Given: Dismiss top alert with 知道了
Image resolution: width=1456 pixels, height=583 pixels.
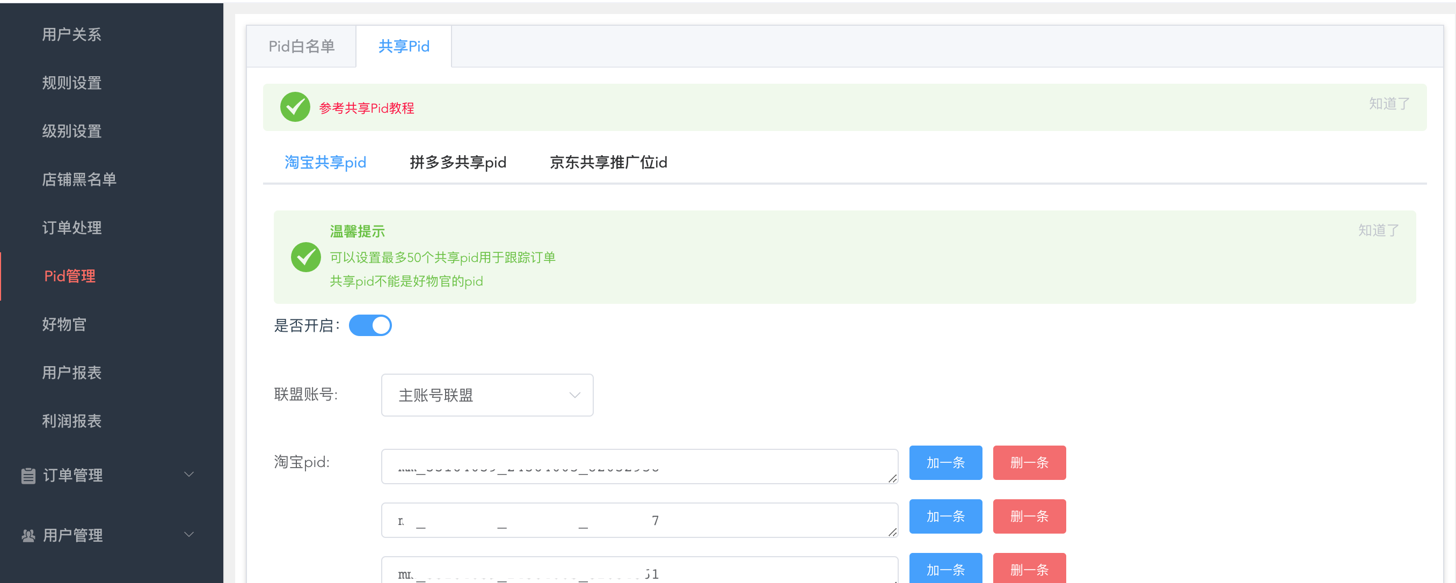Looking at the screenshot, I should coord(1388,104).
